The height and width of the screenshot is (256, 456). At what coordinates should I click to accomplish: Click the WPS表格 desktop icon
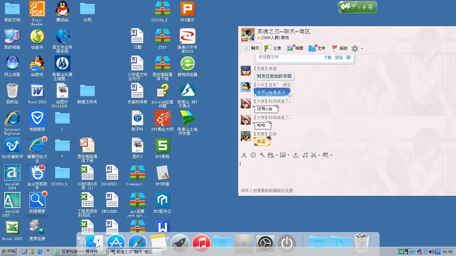(x=162, y=148)
